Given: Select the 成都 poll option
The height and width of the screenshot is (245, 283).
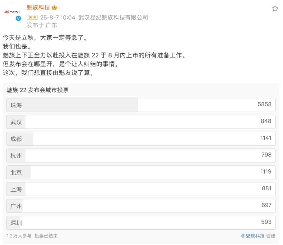Looking at the screenshot, I should [141, 139].
